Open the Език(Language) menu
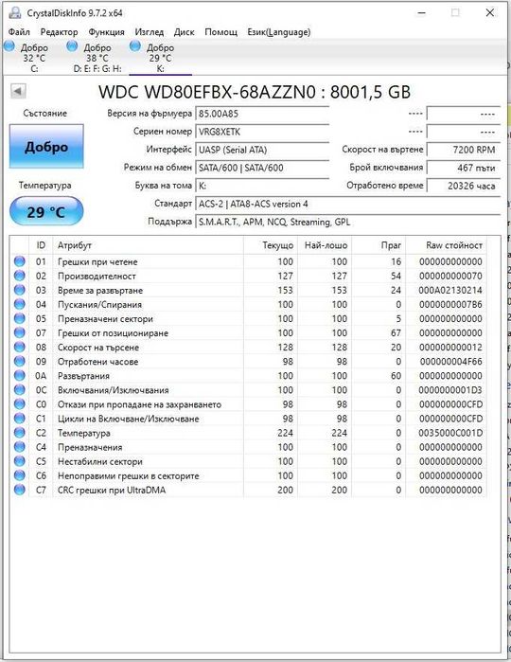511x662 pixels. [x=279, y=31]
